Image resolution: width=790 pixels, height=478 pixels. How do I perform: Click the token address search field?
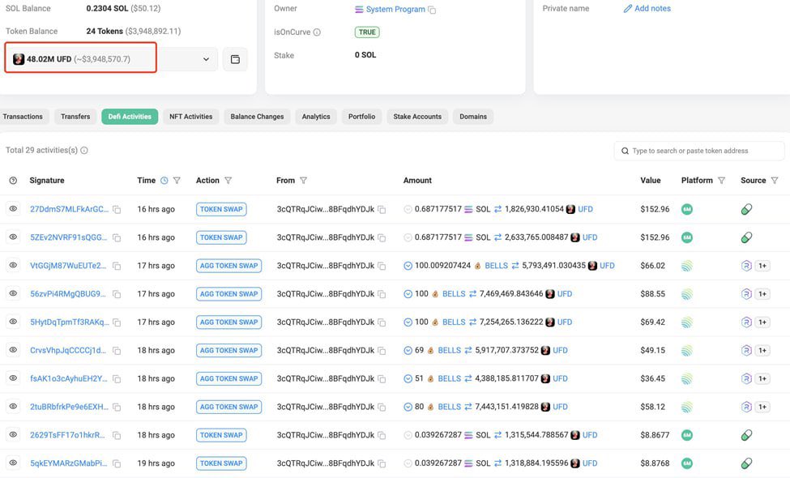(x=698, y=151)
